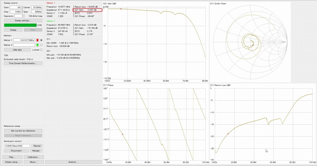Image resolution: width=317 pixels, height=166 pixels.
Task: Edit the sweep Stop frequency field
Action: 15,12
